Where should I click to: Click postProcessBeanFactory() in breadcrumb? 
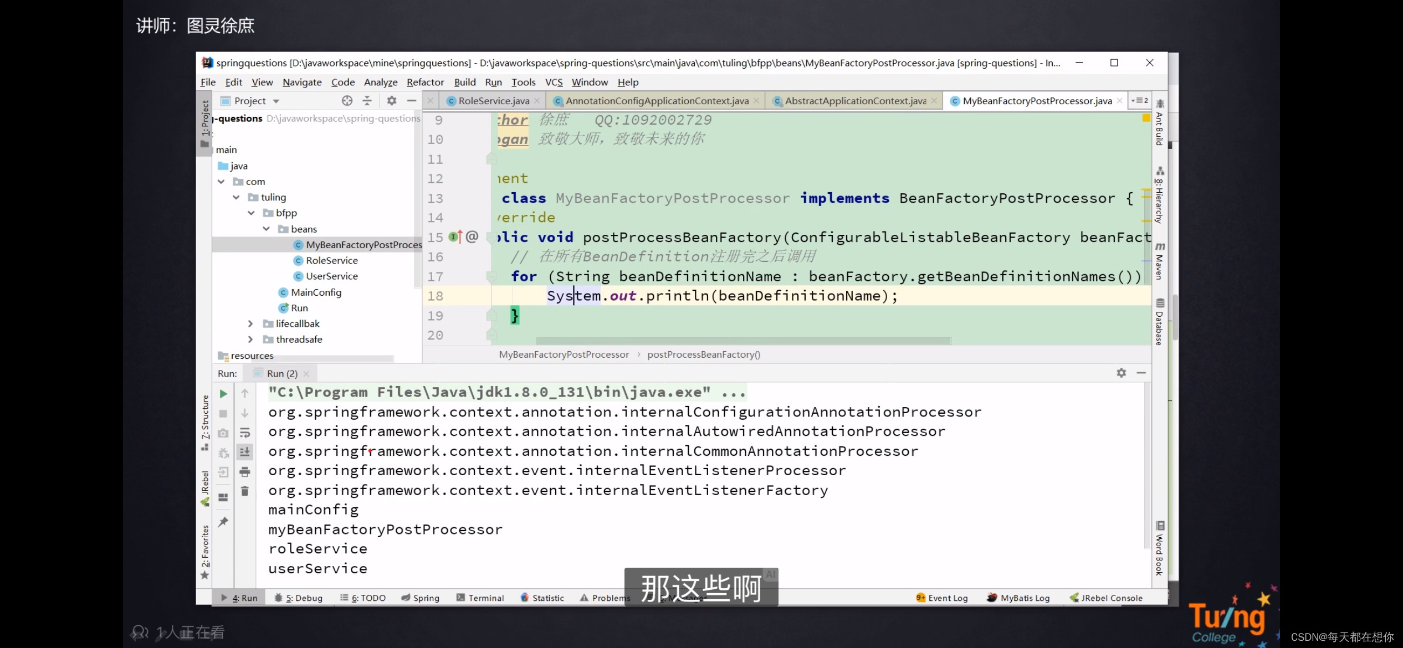tap(703, 354)
